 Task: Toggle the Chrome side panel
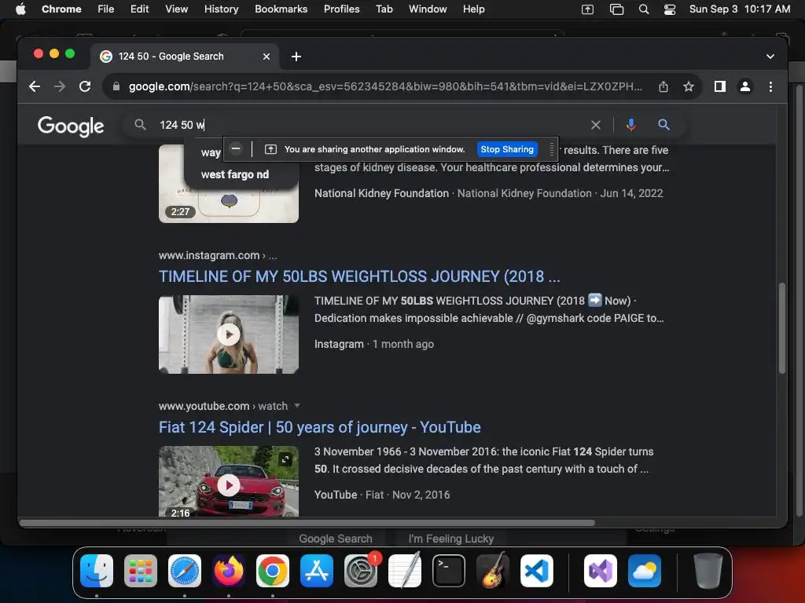[720, 86]
